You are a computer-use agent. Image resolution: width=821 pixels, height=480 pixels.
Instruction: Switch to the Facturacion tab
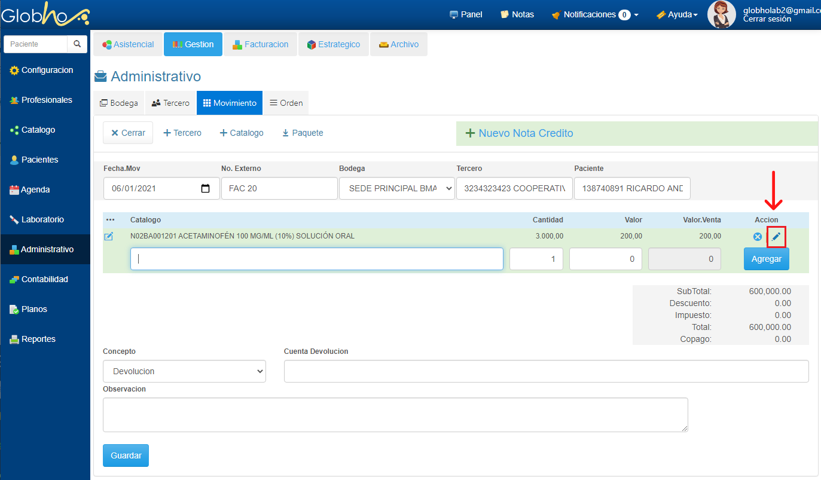click(x=261, y=44)
